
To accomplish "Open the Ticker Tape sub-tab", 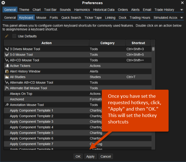I will 93,18.
